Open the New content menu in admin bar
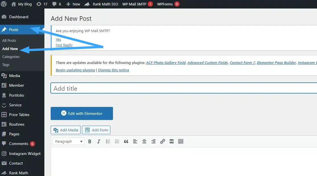The image size is (317, 176). 73,4
